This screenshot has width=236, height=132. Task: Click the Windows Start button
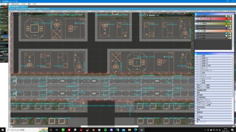[2, 130]
